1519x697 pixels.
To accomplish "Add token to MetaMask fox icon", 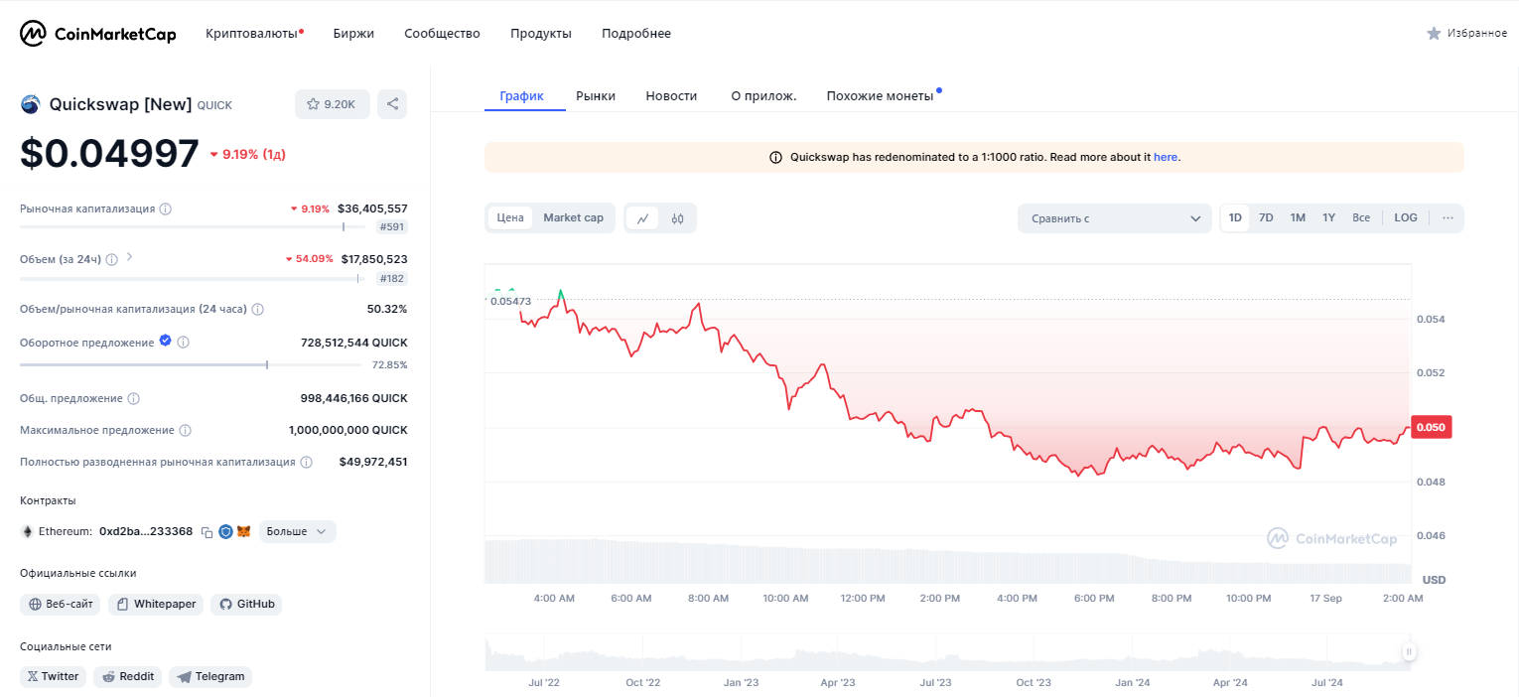I will click(x=243, y=531).
